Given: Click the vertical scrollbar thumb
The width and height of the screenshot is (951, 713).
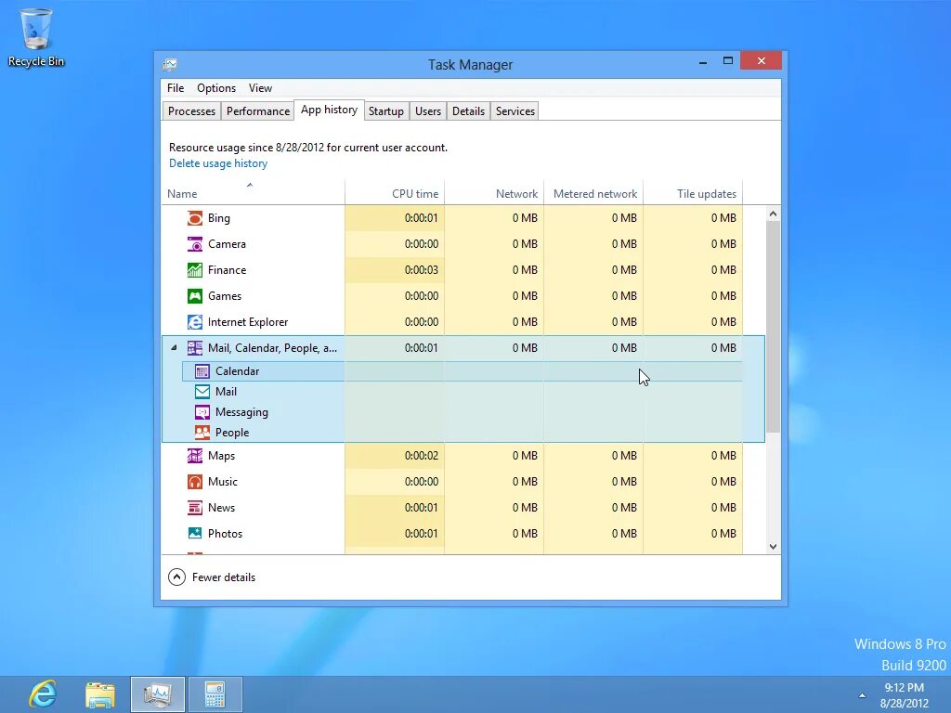Looking at the screenshot, I should (773, 327).
